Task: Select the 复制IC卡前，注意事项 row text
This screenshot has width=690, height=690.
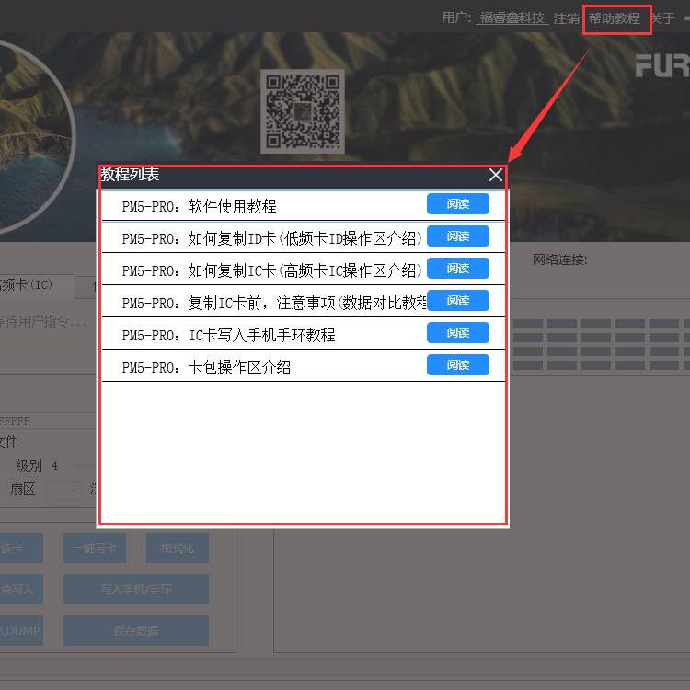Action: coord(274,303)
